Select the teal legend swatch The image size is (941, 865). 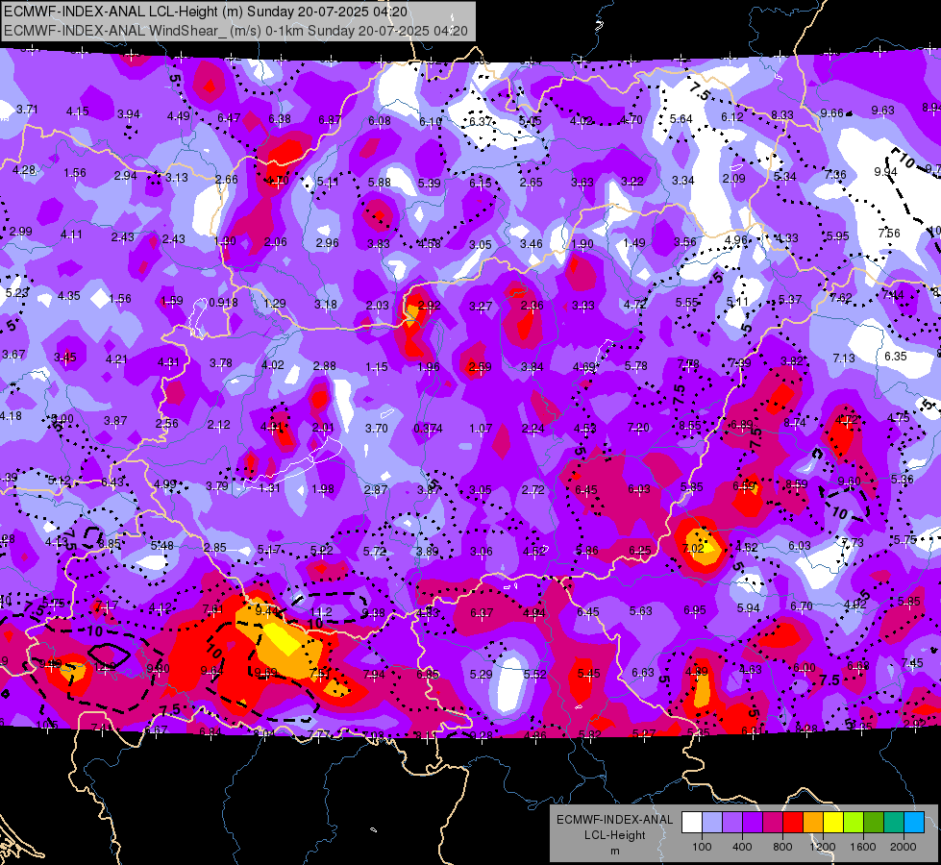pyautogui.click(x=894, y=823)
